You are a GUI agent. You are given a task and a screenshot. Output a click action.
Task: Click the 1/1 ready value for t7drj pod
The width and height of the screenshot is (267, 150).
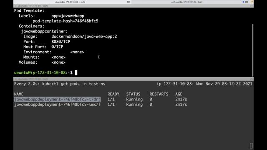pyautogui.click(x=111, y=99)
